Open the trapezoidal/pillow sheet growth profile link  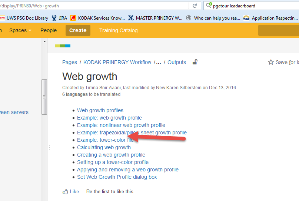(132, 133)
